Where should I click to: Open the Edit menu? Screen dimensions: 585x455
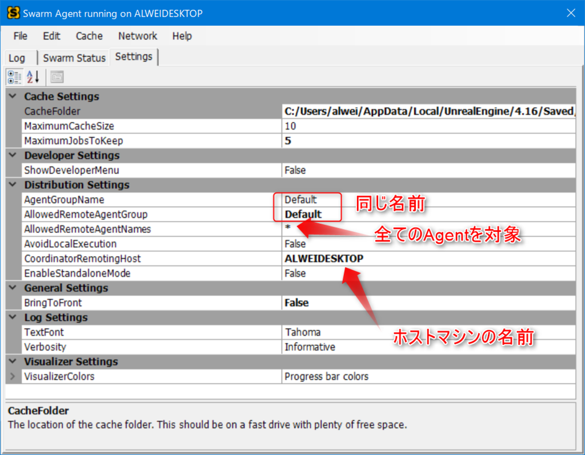51,36
